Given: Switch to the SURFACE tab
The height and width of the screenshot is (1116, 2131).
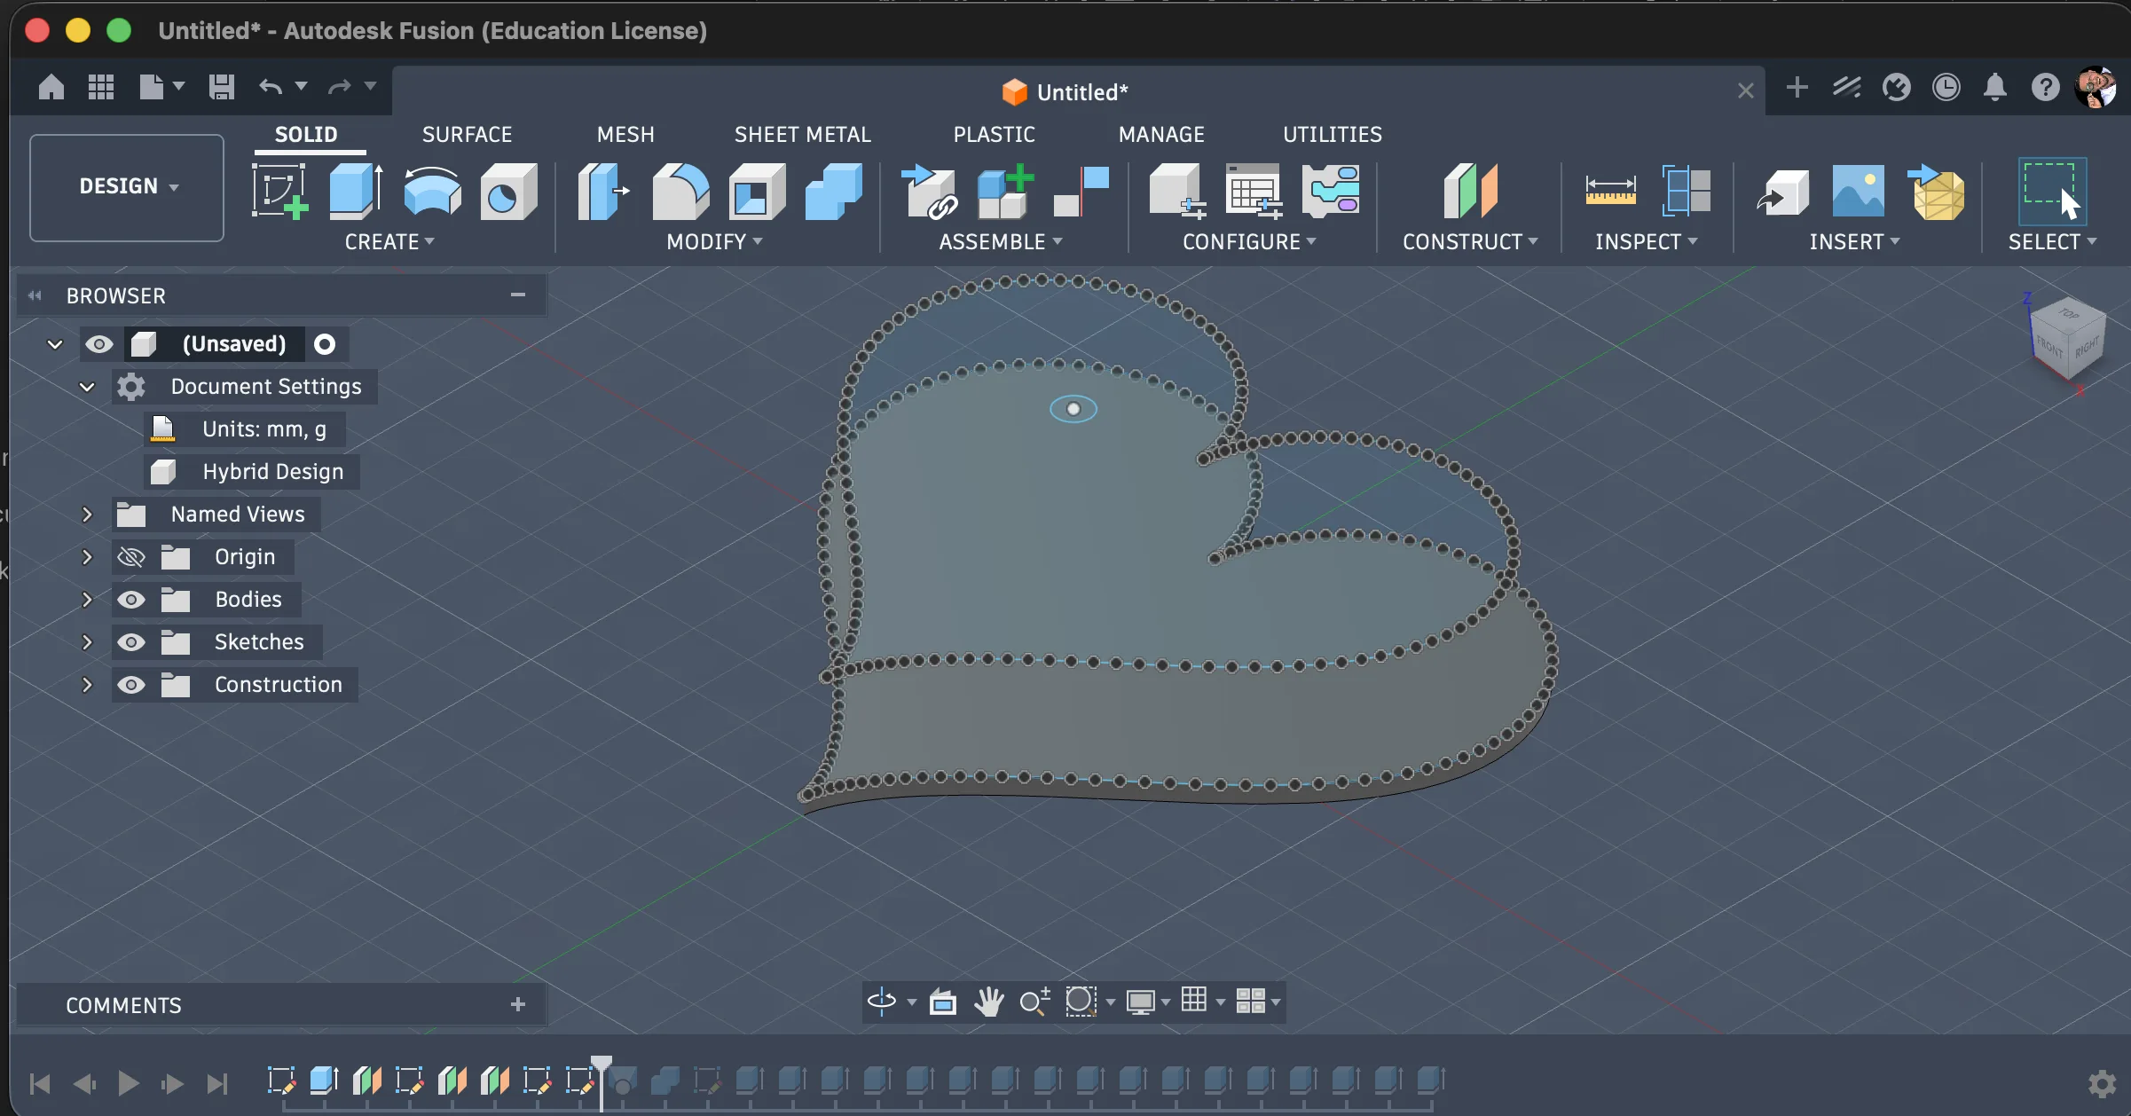Looking at the screenshot, I should coord(467,134).
